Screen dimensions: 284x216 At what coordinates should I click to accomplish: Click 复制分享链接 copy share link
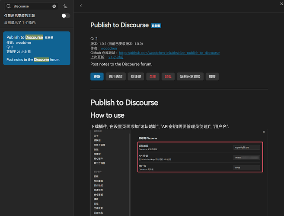[x=190, y=77]
